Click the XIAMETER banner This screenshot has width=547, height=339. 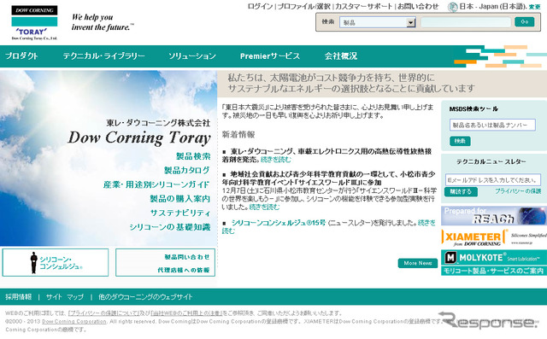[494, 237]
